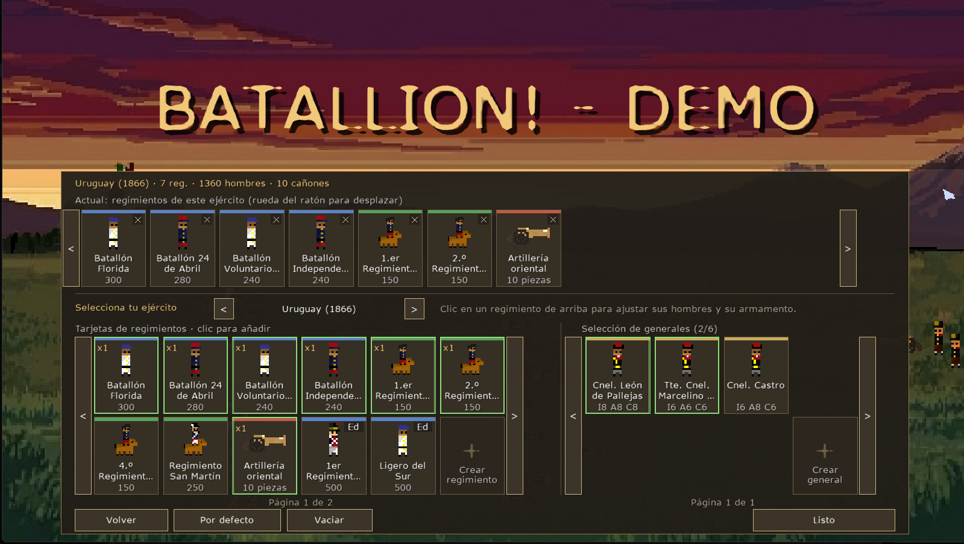Add the 4.º Regimient... 150 card
964x544 pixels.
pos(126,456)
